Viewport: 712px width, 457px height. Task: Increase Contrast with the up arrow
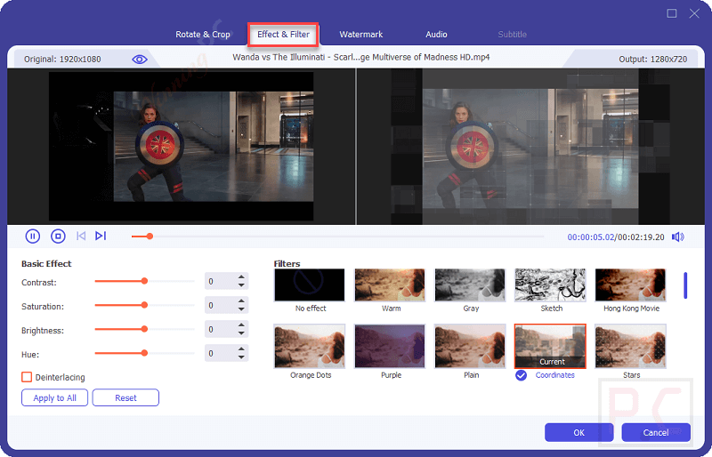[x=241, y=277]
